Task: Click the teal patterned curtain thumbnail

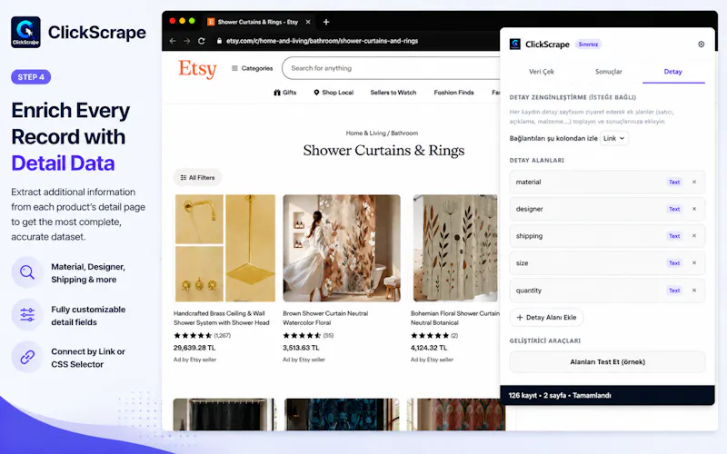Action: [x=342, y=414]
